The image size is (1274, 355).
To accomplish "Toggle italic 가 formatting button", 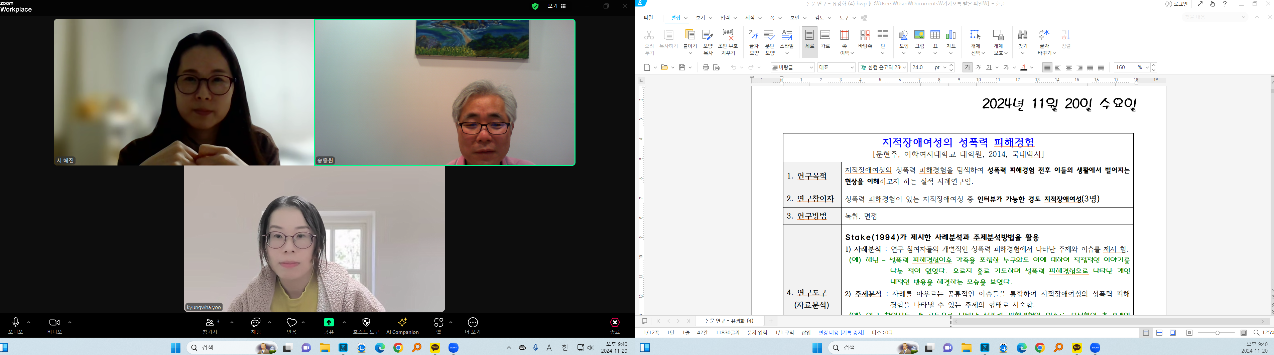I will coord(978,67).
